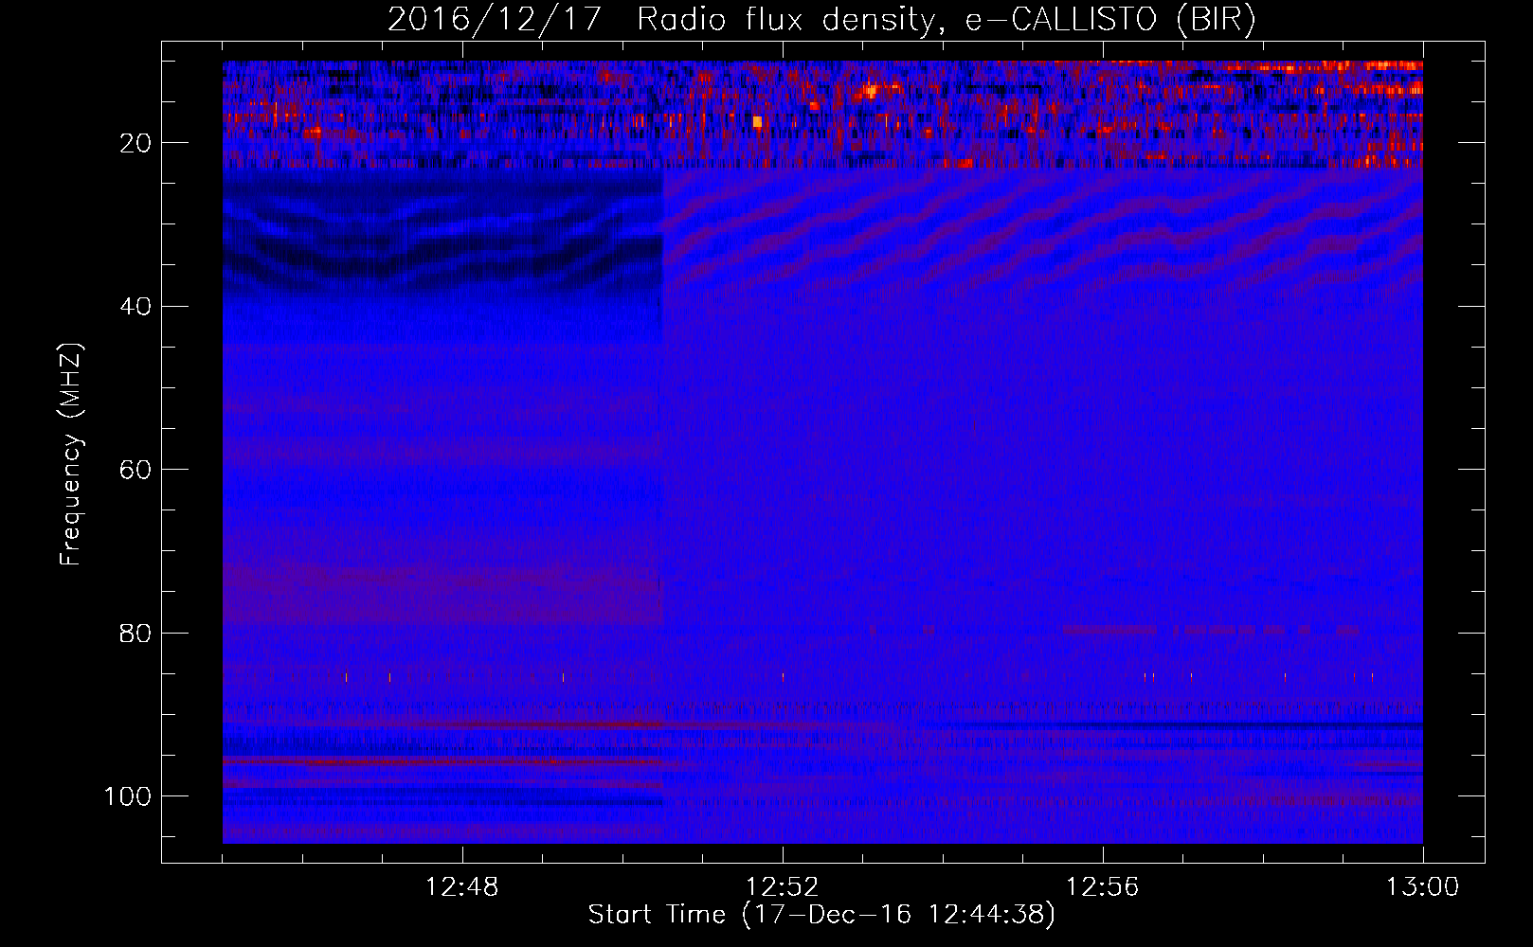Click the 'Start Time (17-Dec-16 12:44:38)' axis label
The height and width of the screenshot is (947, 1533).
(x=821, y=915)
